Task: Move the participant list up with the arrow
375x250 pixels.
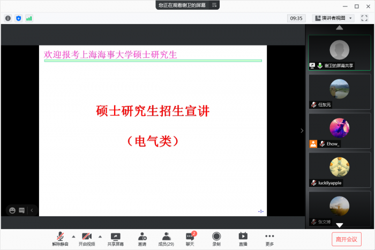Action: coord(339,28)
